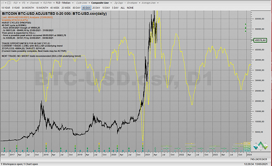The width and height of the screenshot is (272, 166).
Task: Select the 54 MONTH cycle
Action: point(28,8)
